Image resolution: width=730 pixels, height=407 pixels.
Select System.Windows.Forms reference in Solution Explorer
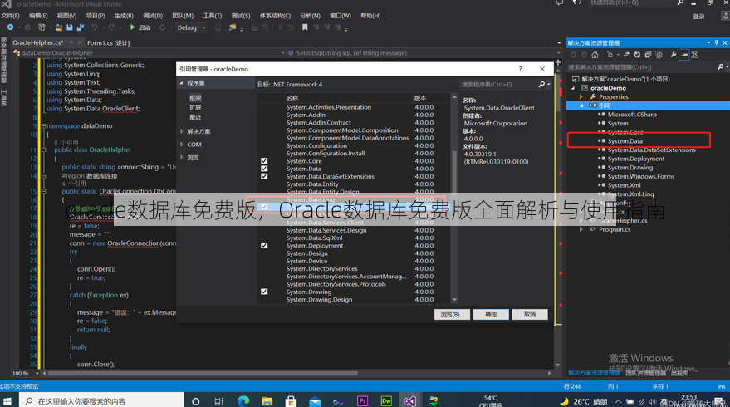[x=640, y=176]
